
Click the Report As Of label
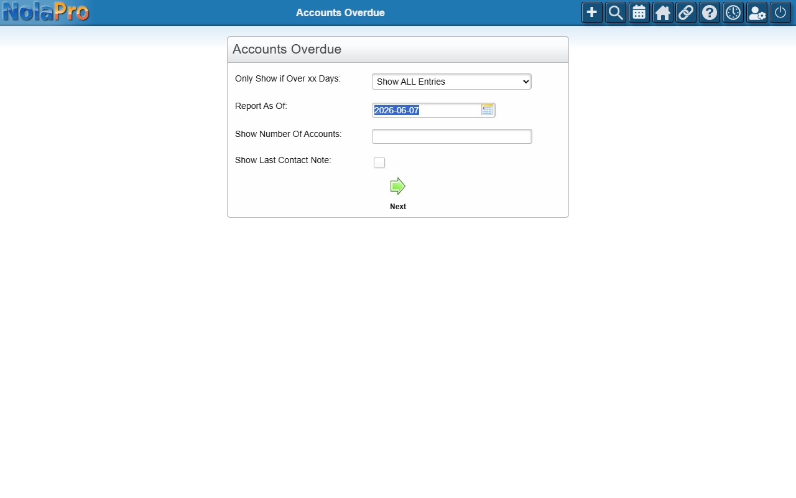261,106
